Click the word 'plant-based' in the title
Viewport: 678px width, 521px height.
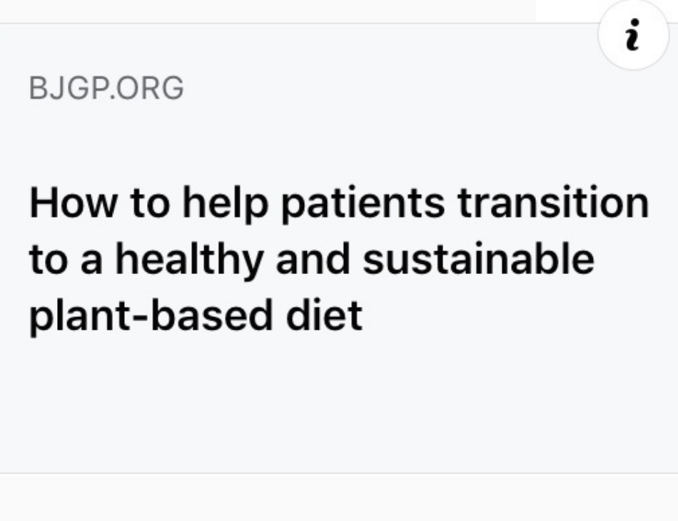click(x=151, y=316)
